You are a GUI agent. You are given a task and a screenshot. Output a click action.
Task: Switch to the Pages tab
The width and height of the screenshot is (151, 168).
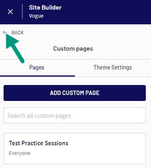(x=37, y=68)
